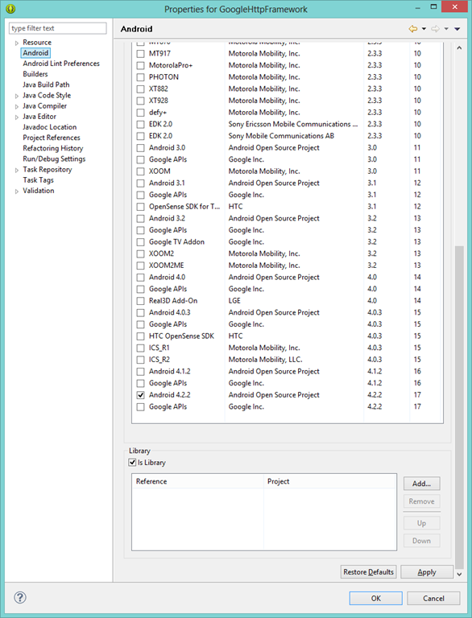This screenshot has width=472, height=618.
Task: Click the back navigation arrow icon
Action: (413, 29)
